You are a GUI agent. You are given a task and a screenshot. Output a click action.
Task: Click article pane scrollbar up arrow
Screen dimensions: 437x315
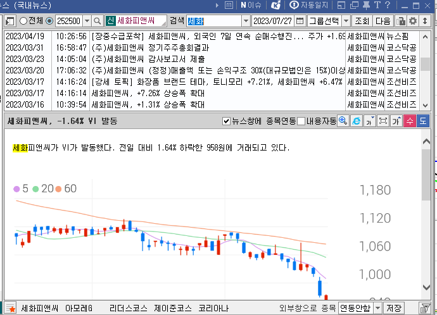[x=426, y=141]
